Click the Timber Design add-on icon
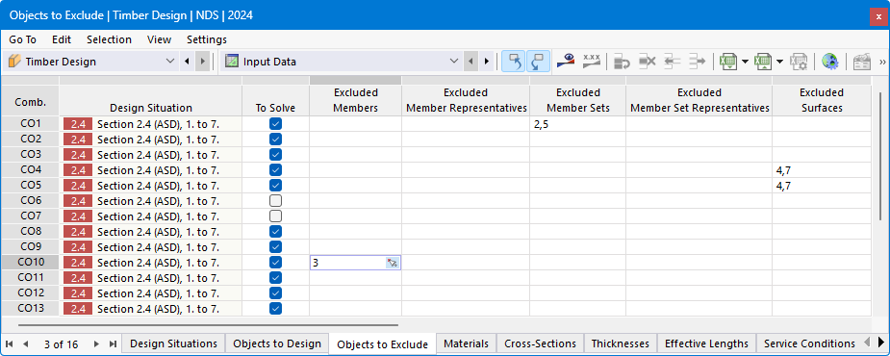Image resolution: width=890 pixels, height=356 pixels. 15,62
